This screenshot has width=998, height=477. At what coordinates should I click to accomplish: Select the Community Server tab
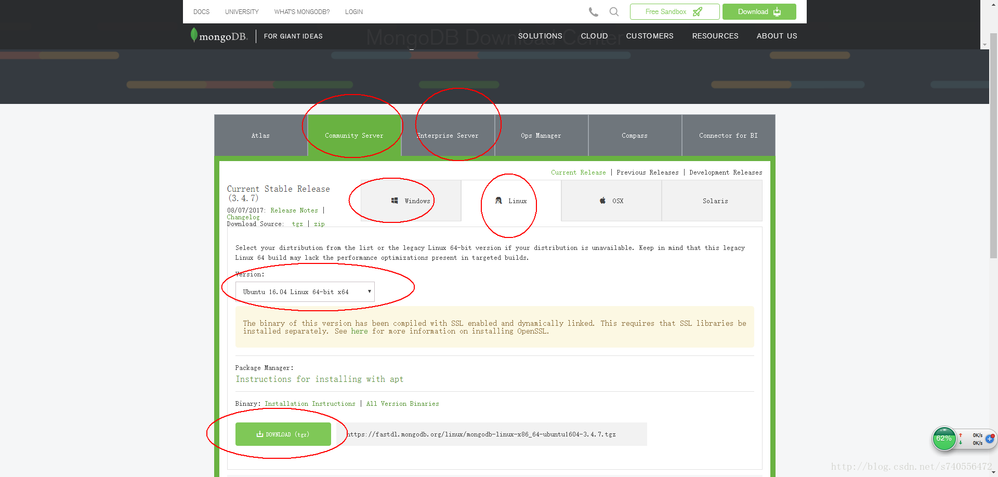coord(354,135)
